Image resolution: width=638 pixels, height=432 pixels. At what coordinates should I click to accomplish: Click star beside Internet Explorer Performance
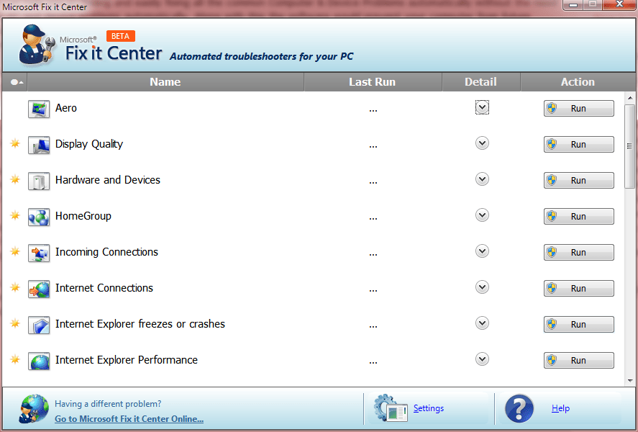coord(15,359)
